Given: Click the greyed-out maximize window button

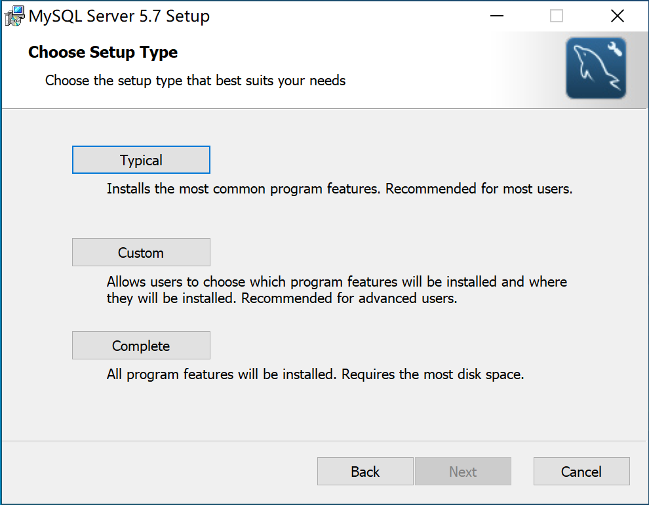Looking at the screenshot, I should [x=557, y=16].
